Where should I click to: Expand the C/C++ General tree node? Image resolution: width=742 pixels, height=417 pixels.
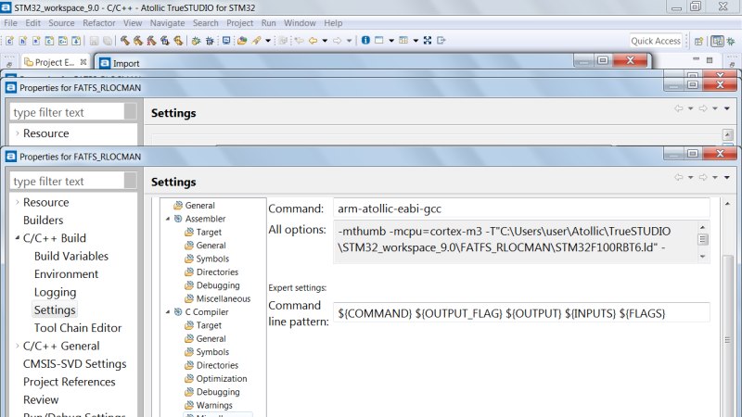17,346
